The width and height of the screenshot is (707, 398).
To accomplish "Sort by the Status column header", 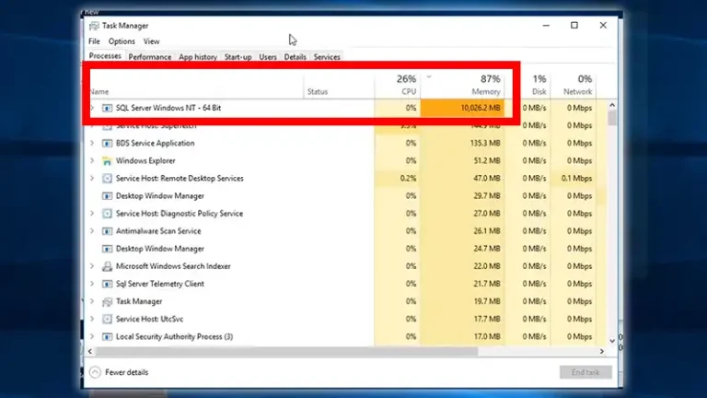I will (339, 85).
